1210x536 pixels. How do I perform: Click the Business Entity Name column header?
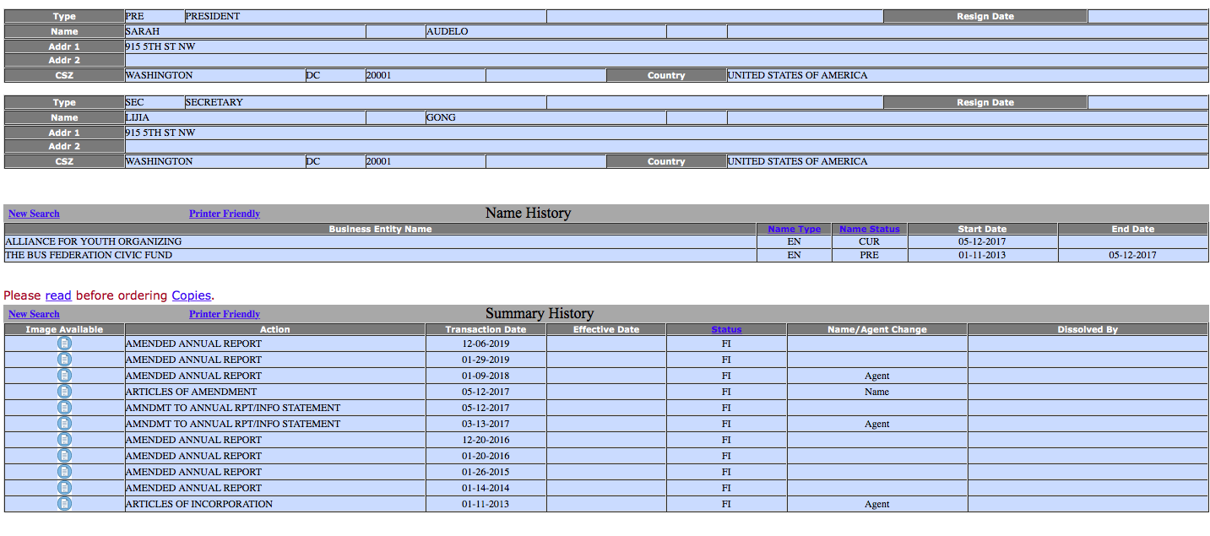pos(380,229)
